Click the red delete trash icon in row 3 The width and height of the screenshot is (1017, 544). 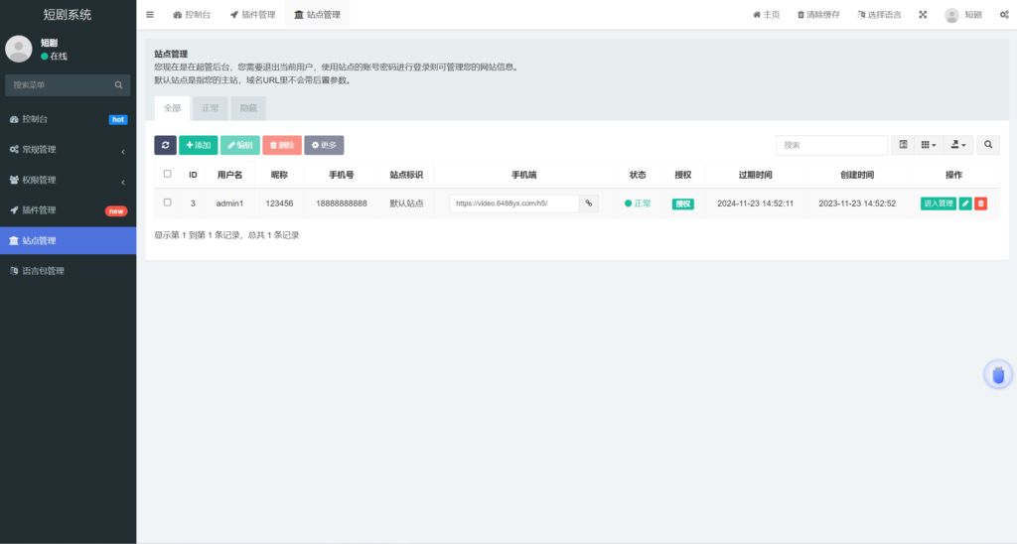click(x=980, y=204)
